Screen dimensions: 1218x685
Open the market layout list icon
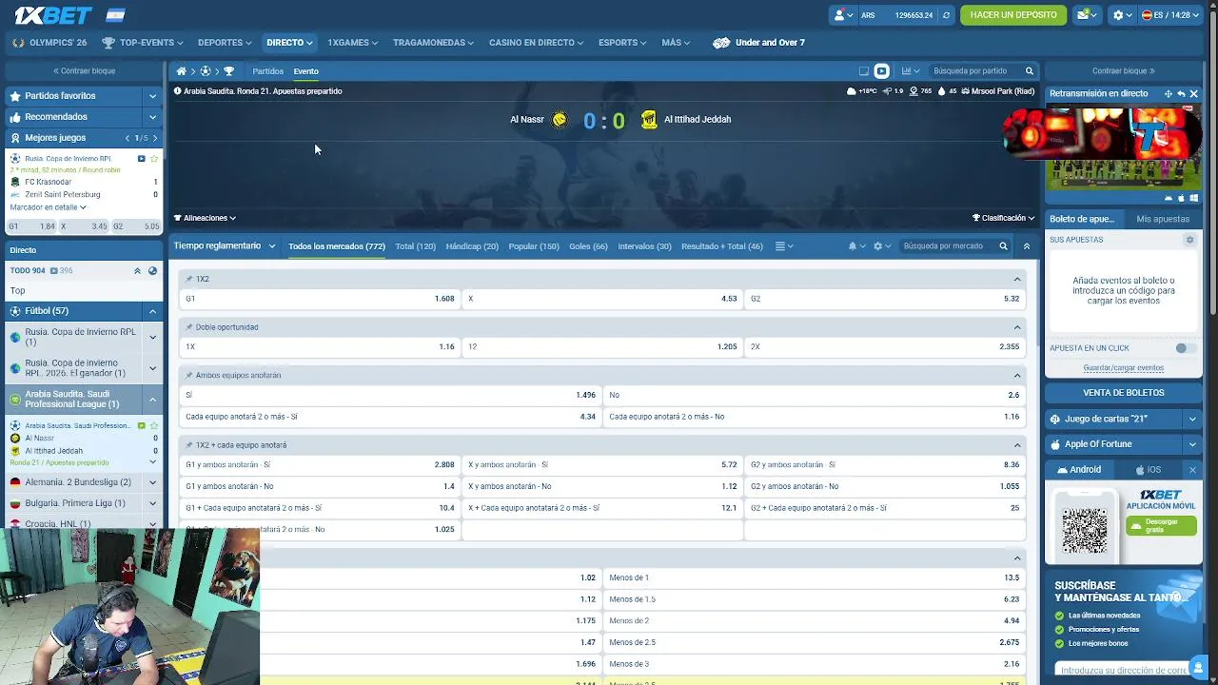click(783, 246)
